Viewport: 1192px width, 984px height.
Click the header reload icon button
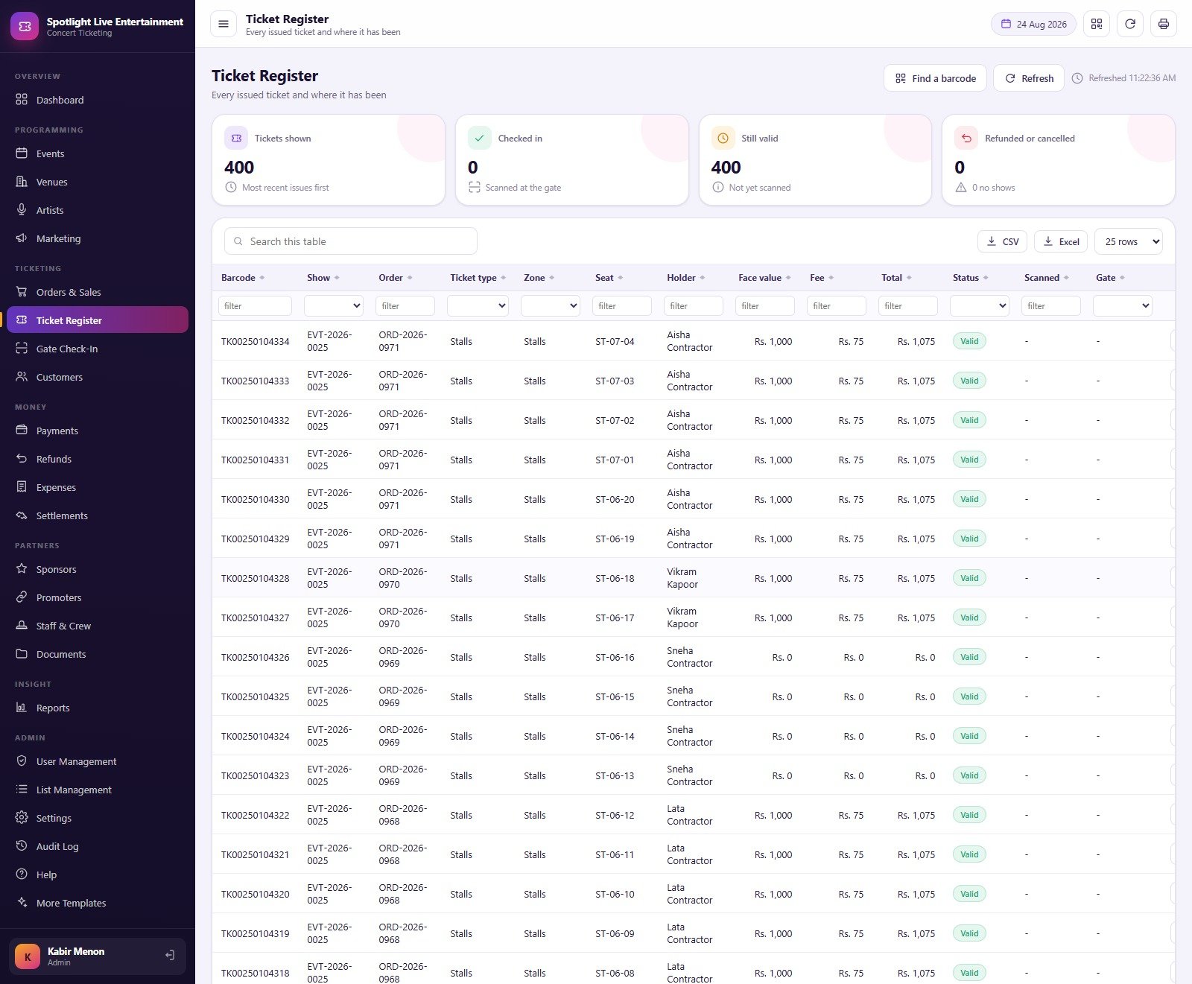(1129, 24)
